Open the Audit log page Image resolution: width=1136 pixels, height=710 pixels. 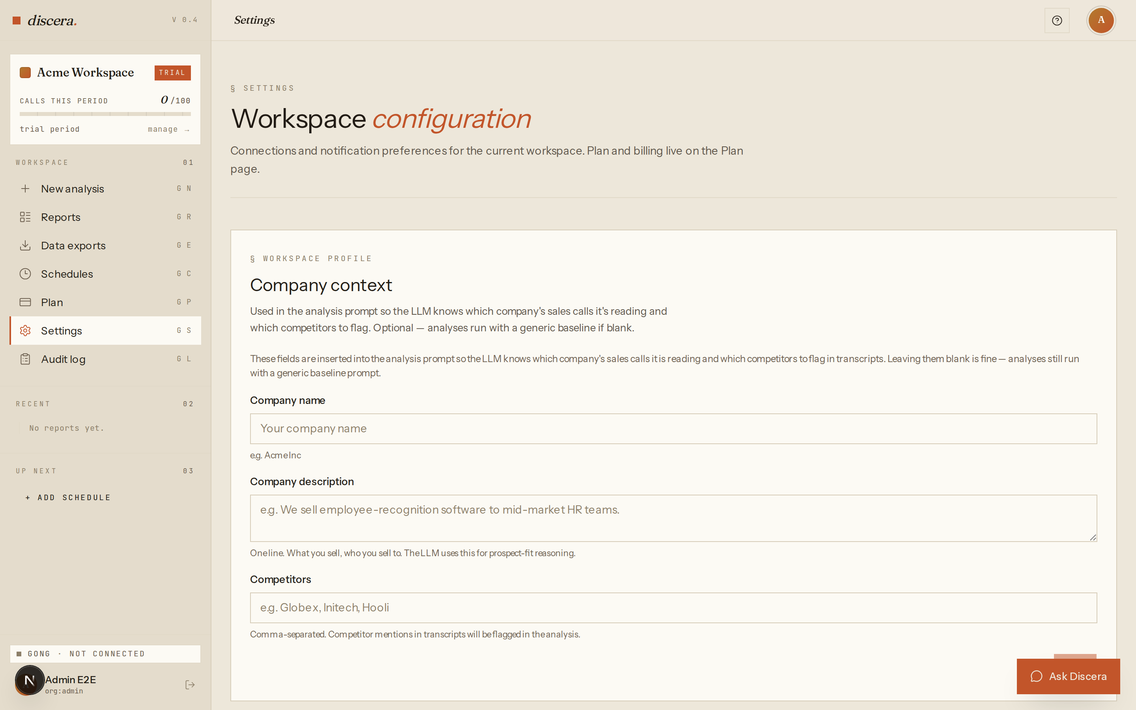pyautogui.click(x=105, y=359)
